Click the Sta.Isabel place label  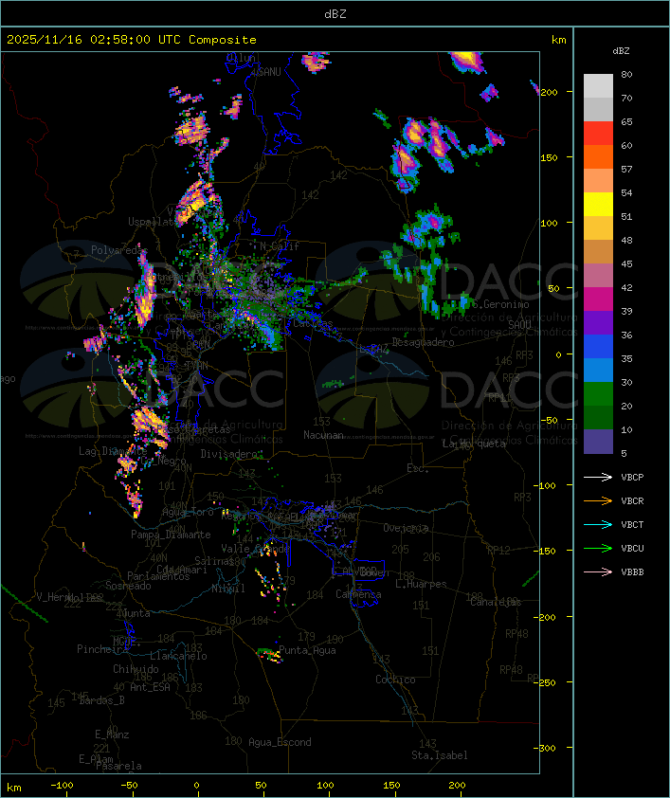click(440, 755)
